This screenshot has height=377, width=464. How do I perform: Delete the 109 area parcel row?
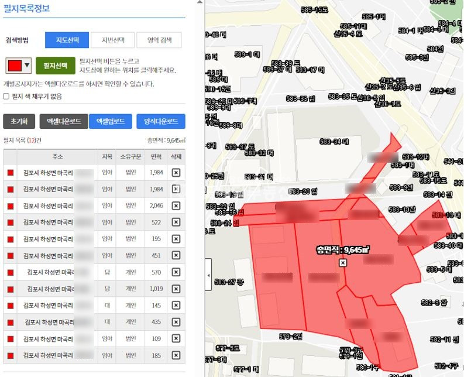click(x=176, y=338)
